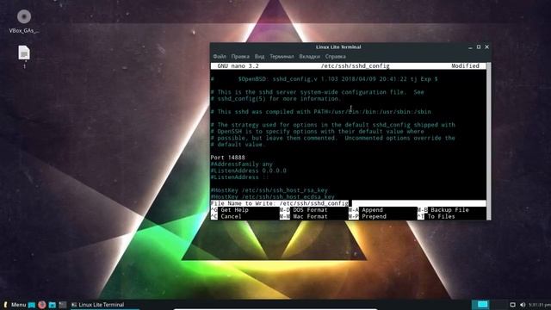
Task: Maximize the Linux Lite Terminal window
Action: tap(479, 46)
